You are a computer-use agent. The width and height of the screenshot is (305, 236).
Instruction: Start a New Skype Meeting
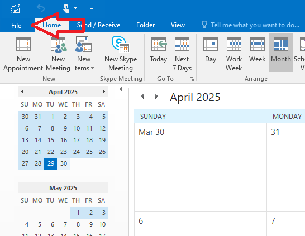click(x=121, y=54)
